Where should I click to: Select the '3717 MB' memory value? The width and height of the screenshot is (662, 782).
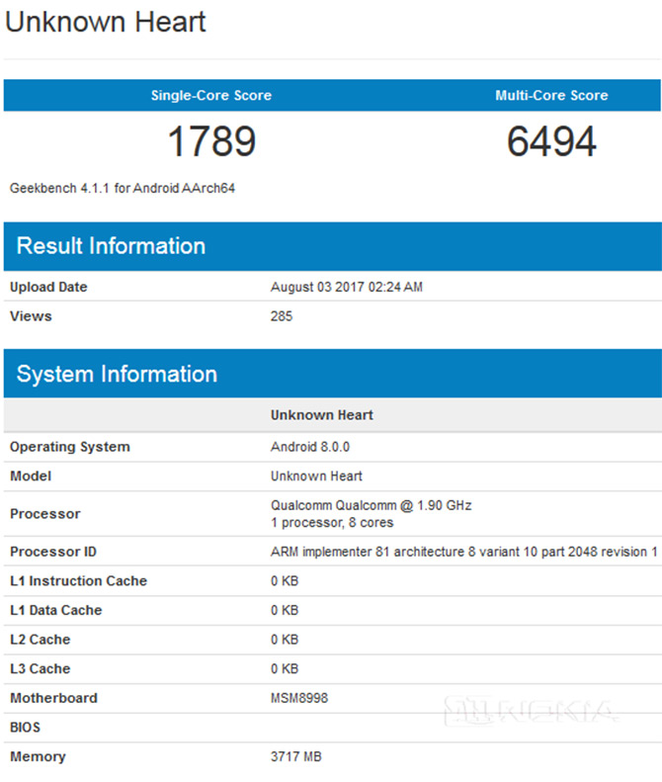pyautogui.click(x=296, y=756)
